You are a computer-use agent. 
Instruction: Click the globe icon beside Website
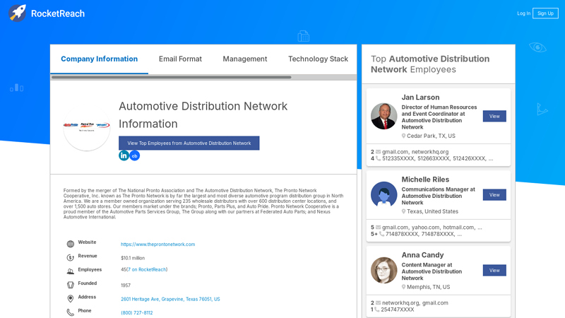tap(70, 244)
